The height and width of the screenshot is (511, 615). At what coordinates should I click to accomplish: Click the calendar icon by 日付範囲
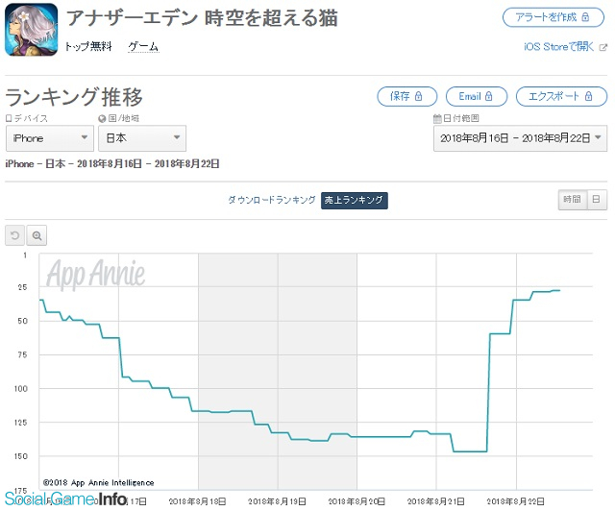click(x=437, y=118)
